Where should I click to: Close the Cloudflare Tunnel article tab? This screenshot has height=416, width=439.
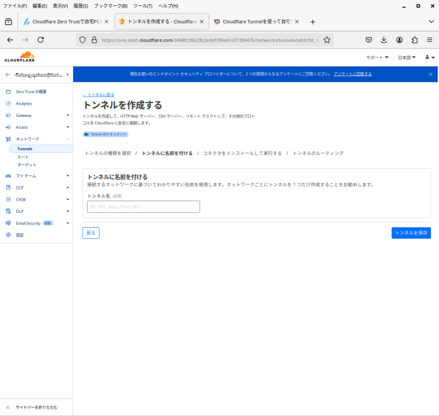coord(297,22)
